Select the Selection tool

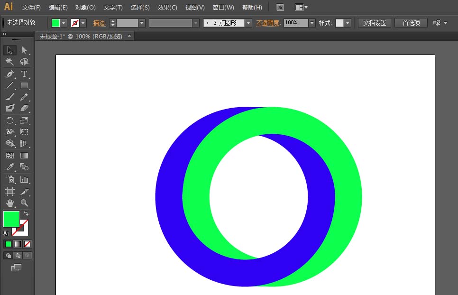[10, 51]
